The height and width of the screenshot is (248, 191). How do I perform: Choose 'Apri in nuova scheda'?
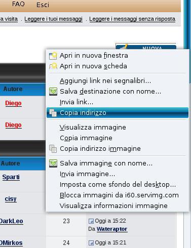118,66
